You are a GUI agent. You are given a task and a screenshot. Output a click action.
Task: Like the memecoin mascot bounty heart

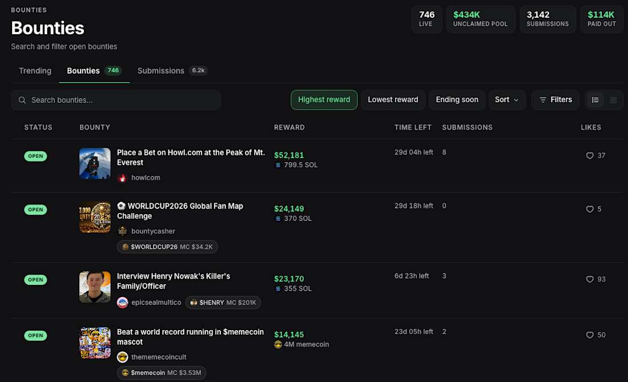click(590, 335)
